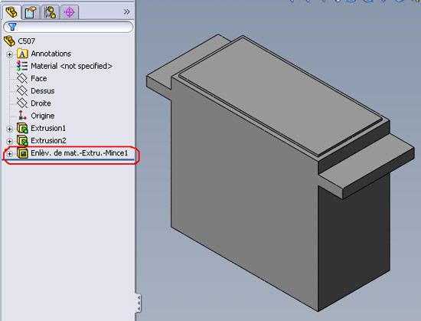Open the ConfigurationManager tab

click(x=51, y=12)
